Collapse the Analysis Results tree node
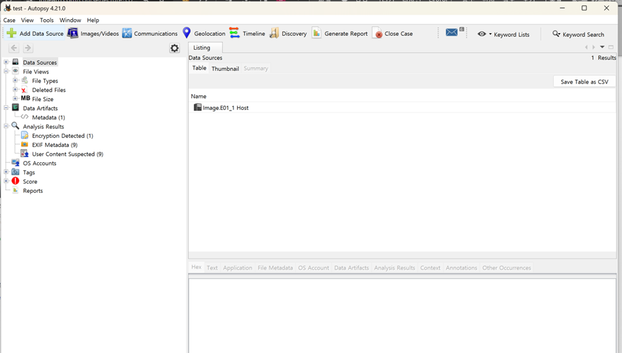Viewport: 622px width, 353px height. (x=7, y=126)
